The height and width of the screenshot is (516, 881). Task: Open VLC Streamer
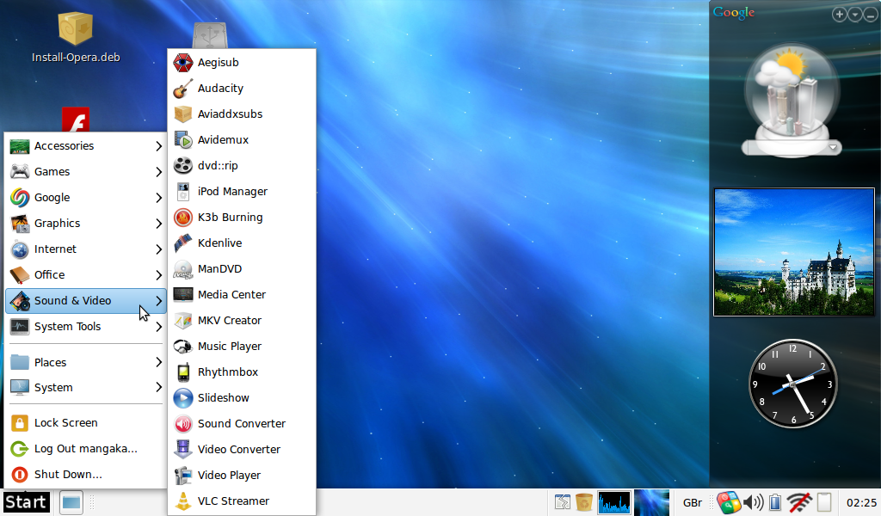click(242, 501)
